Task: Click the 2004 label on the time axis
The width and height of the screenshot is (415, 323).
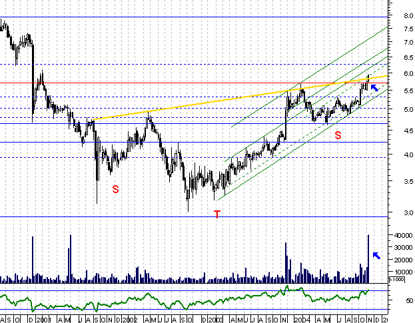Action: pyautogui.click(x=302, y=317)
